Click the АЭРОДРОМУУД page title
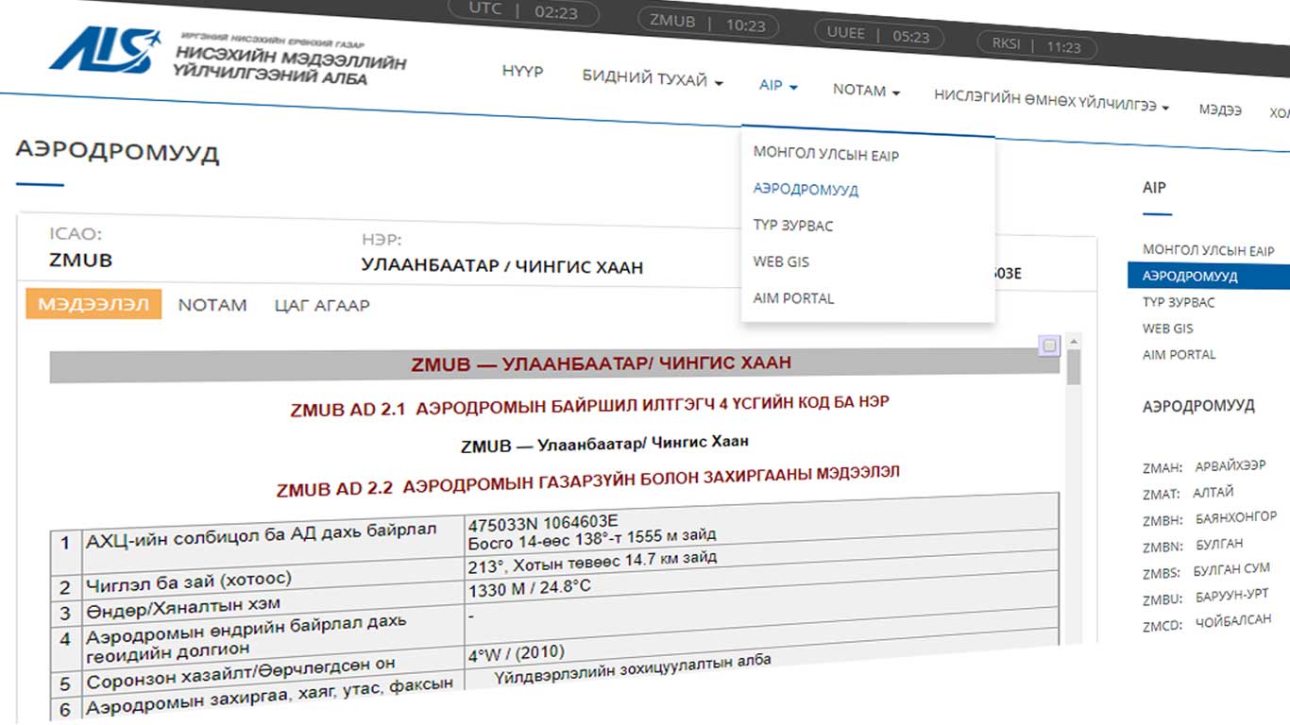Image resolution: width=1290 pixels, height=725 pixels. (117, 152)
